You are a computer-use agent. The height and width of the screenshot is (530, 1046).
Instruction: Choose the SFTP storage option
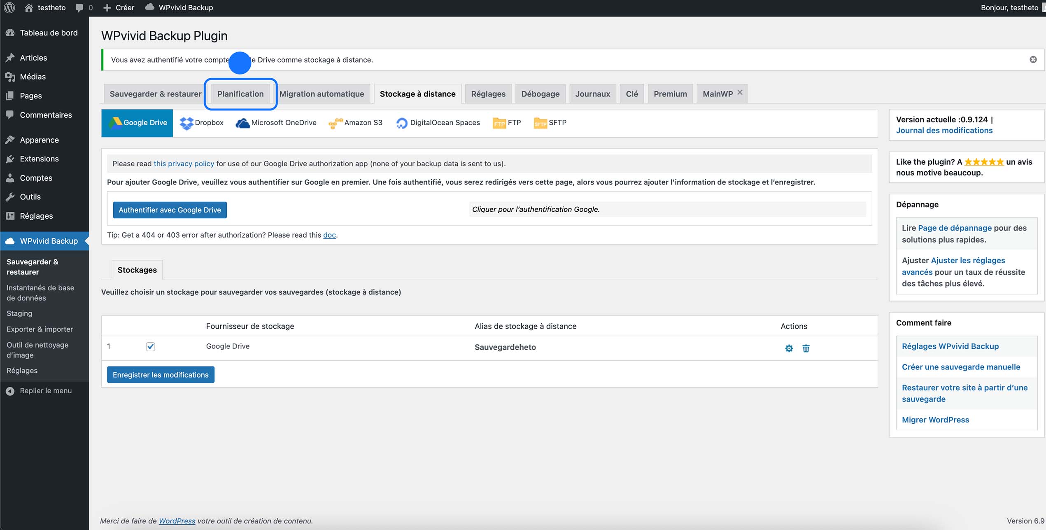[x=550, y=122]
